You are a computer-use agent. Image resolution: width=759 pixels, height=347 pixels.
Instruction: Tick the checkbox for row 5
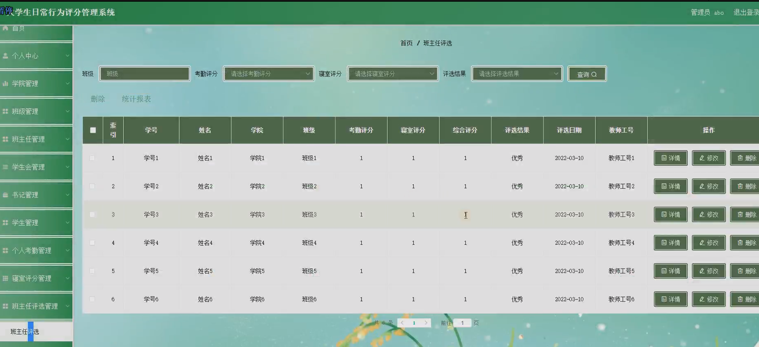[92, 271]
